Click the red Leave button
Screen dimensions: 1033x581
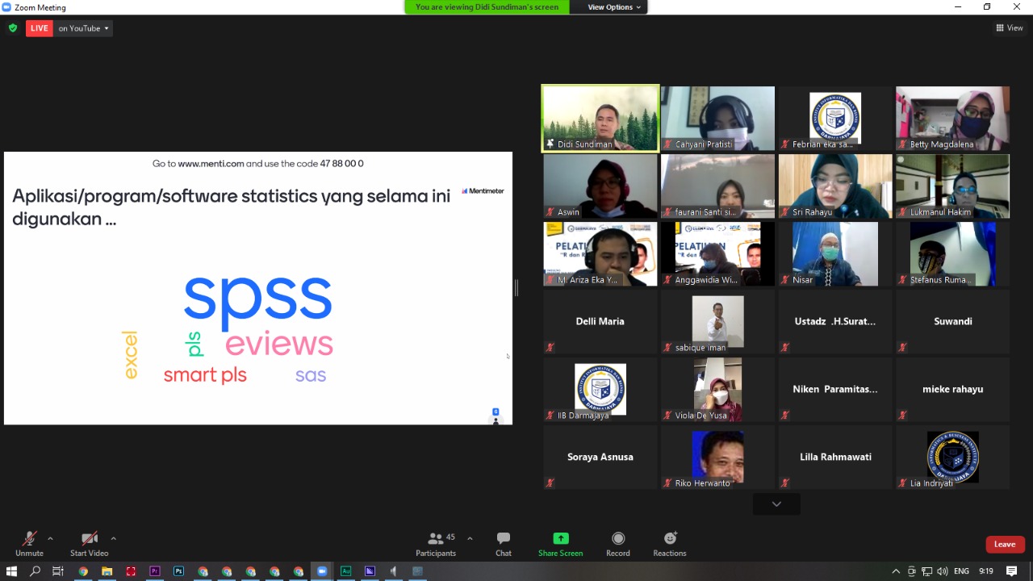click(x=1005, y=544)
